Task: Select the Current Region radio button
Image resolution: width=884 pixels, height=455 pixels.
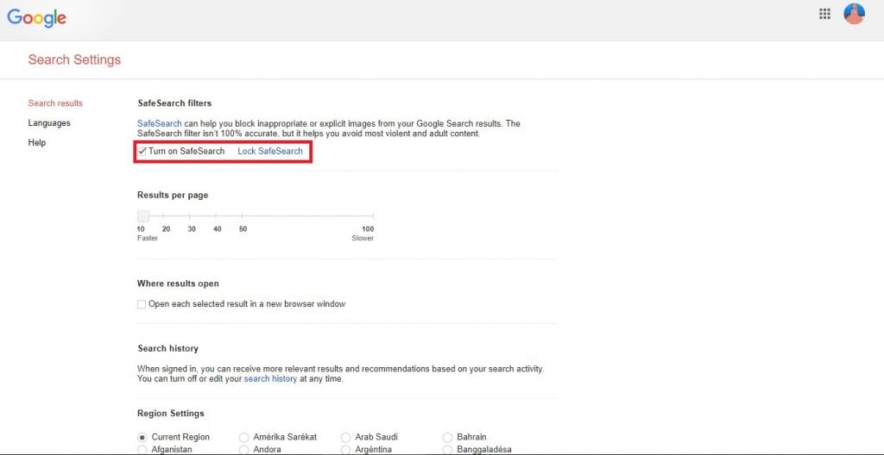Action: tap(142, 437)
